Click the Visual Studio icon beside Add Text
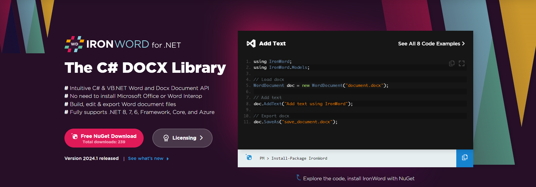The image size is (536, 187). pos(251,43)
